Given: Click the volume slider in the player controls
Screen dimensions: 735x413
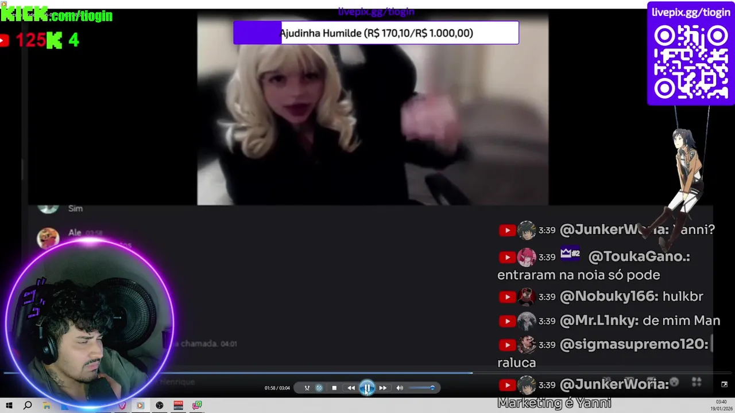Looking at the screenshot, I should 422,388.
